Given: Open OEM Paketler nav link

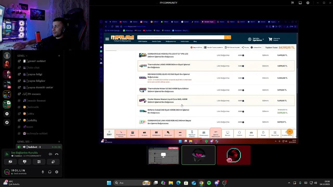Looking at the screenshot, I should [x=143, y=41].
